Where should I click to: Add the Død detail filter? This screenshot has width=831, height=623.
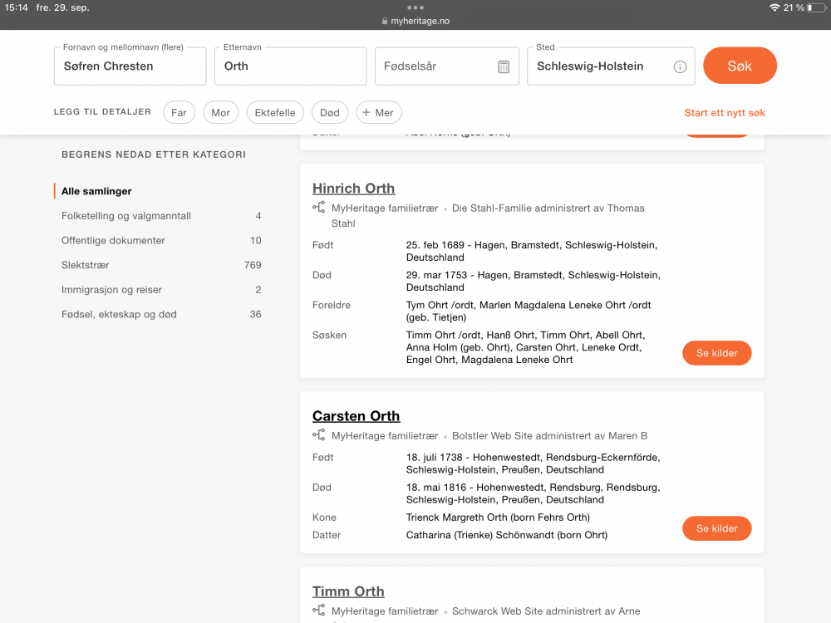click(x=330, y=113)
